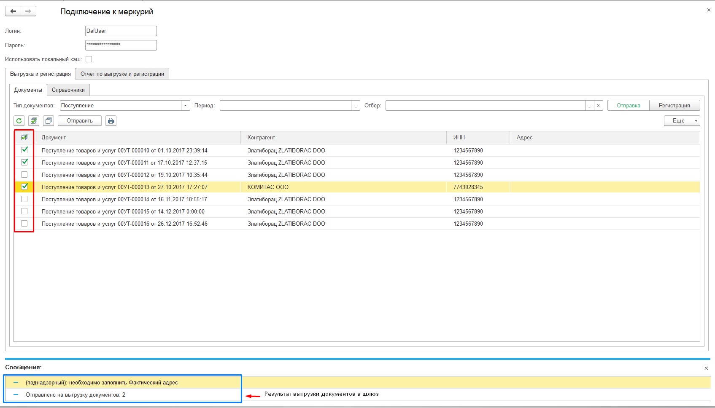715x408 pixels.
Task: Expand the Еще menu button
Action: [682, 121]
